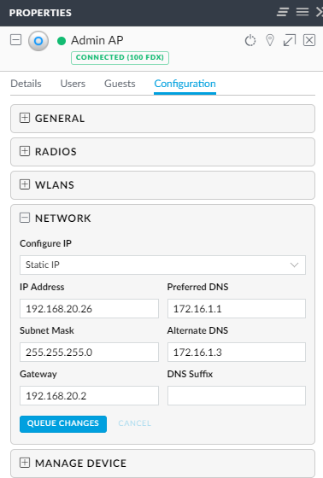Click the Admin AP device icon

click(38, 41)
